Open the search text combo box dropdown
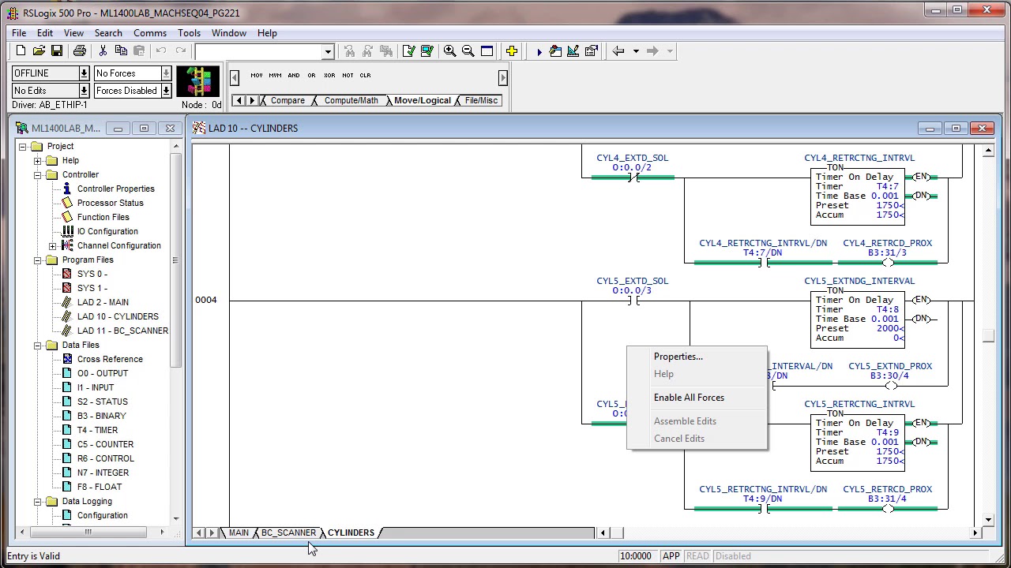This screenshot has height=568, width=1011. point(328,52)
